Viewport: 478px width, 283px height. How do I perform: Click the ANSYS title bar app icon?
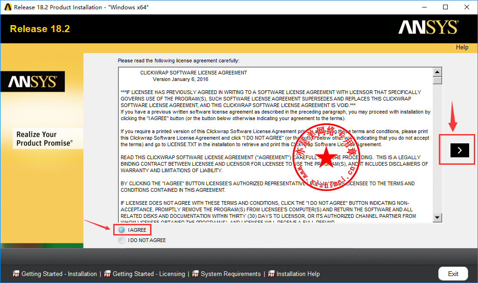pyautogui.click(x=8, y=7)
